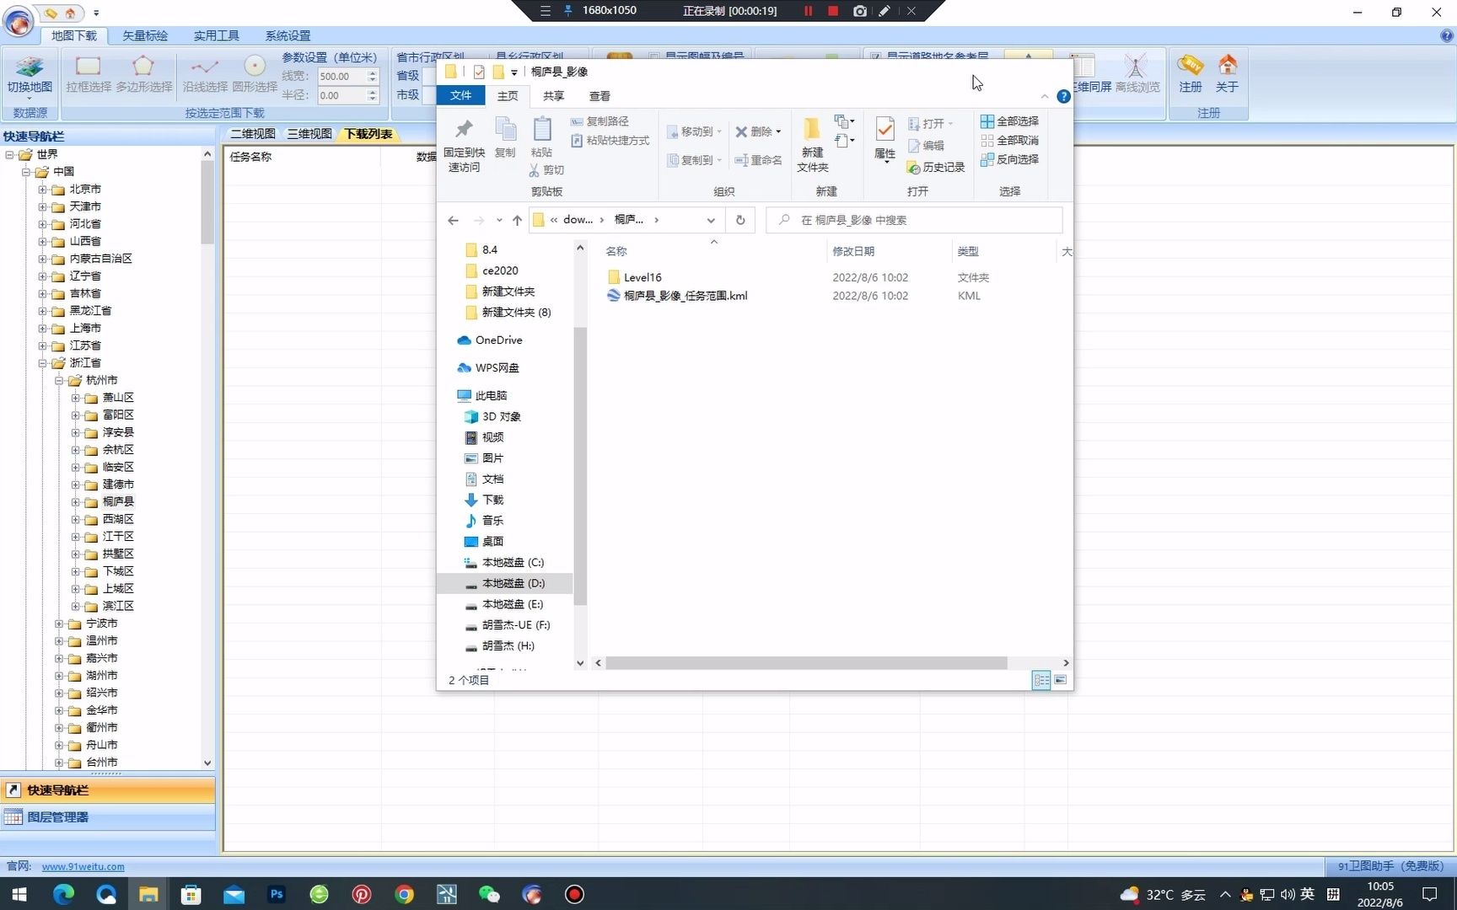The width and height of the screenshot is (1457, 910).
Task: Click the Explorer horizontal scrollbar
Action: [x=806, y=663]
